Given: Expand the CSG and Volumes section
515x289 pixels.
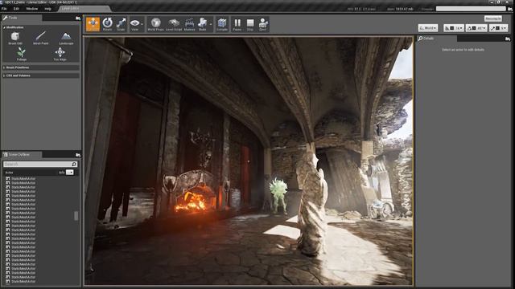Looking at the screenshot, I should tap(41, 75).
